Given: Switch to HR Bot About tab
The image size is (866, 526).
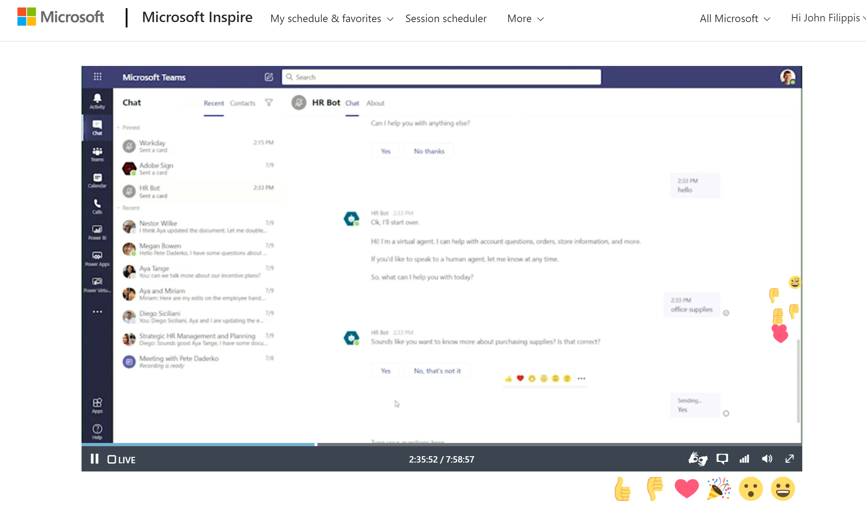Looking at the screenshot, I should [375, 103].
